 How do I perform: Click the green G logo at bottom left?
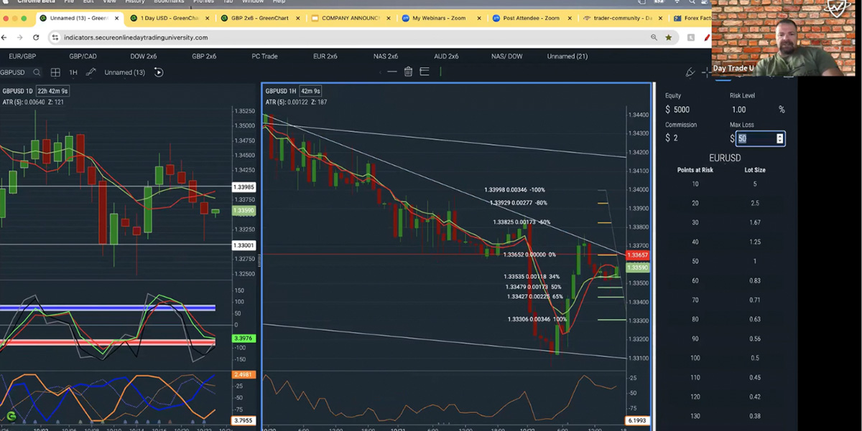(x=11, y=416)
